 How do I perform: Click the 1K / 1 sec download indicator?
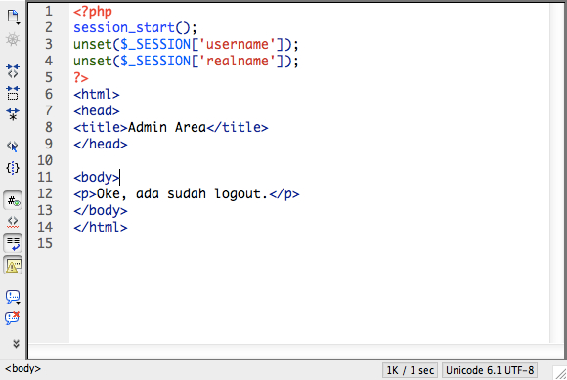click(x=410, y=370)
